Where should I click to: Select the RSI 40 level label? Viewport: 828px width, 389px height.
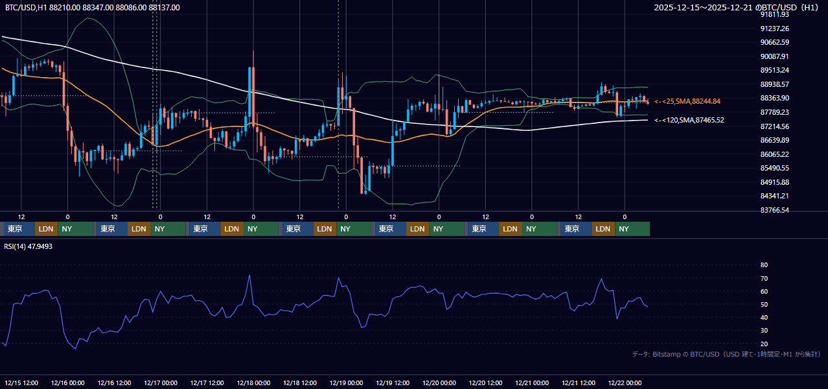pos(764,317)
